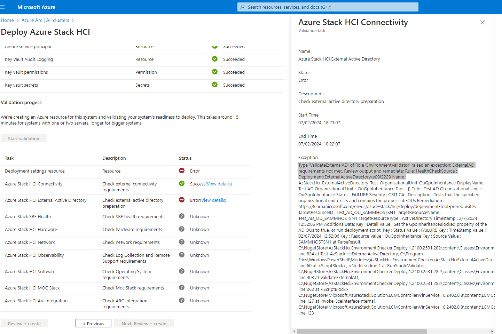Select Azure Stack HCI Software task row

click(125, 274)
